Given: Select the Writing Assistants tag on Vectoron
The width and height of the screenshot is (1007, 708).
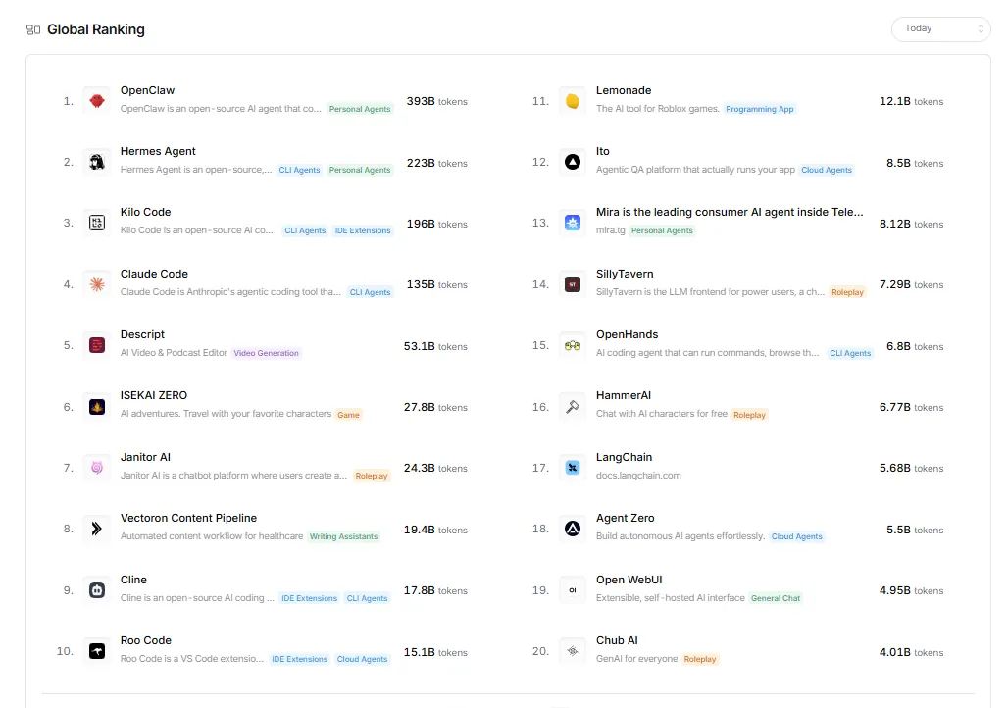Looking at the screenshot, I should coord(343,536).
